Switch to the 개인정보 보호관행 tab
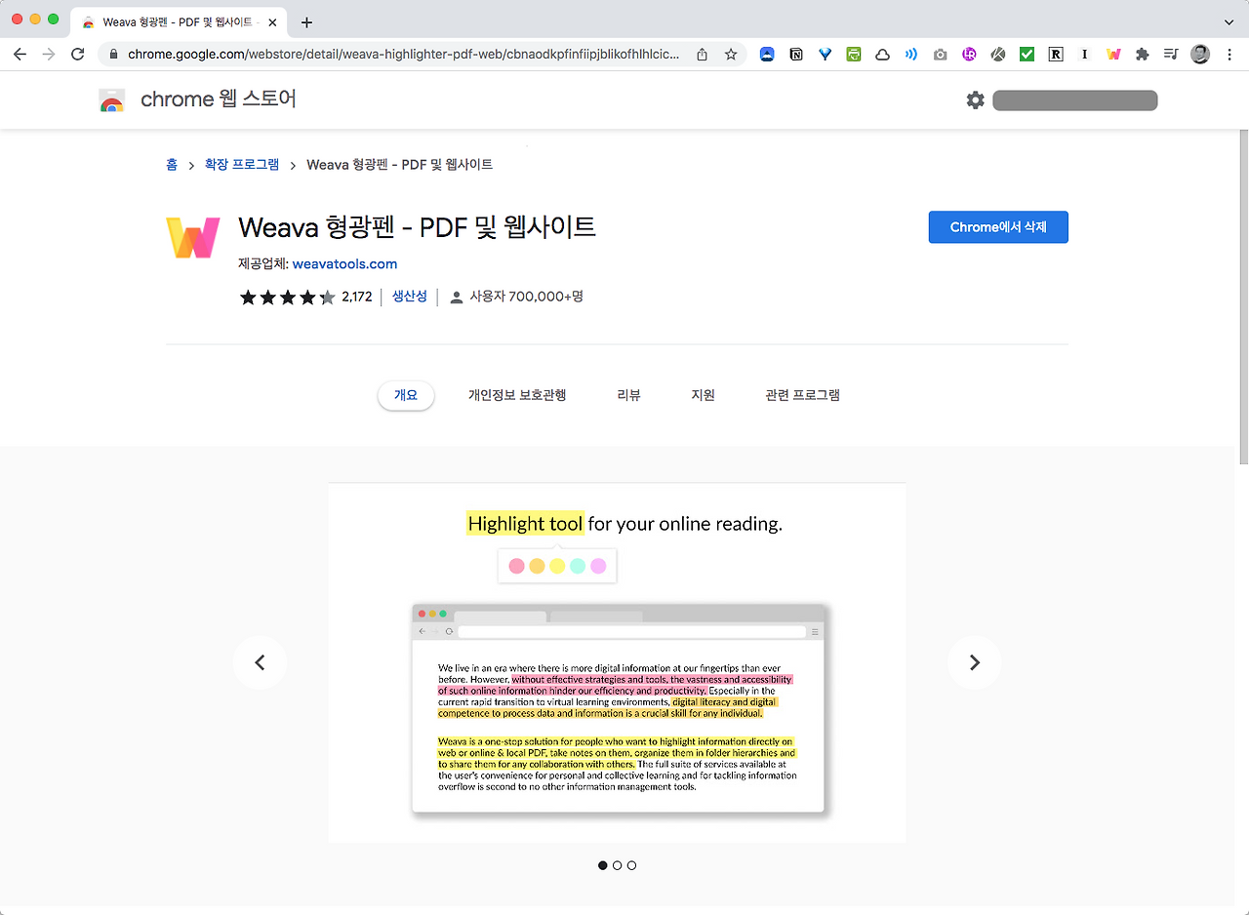The width and height of the screenshot is (1249, 915). [x=517, y=395]
